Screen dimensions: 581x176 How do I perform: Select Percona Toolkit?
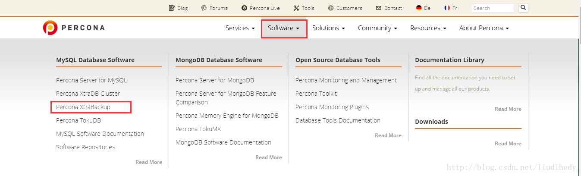coord(316,94)
